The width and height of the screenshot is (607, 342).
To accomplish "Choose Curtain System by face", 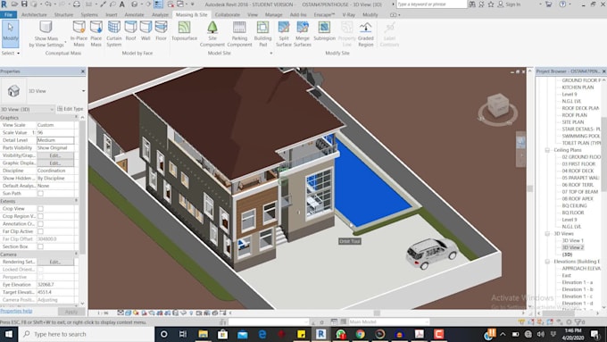I will (x=114, y=33).
